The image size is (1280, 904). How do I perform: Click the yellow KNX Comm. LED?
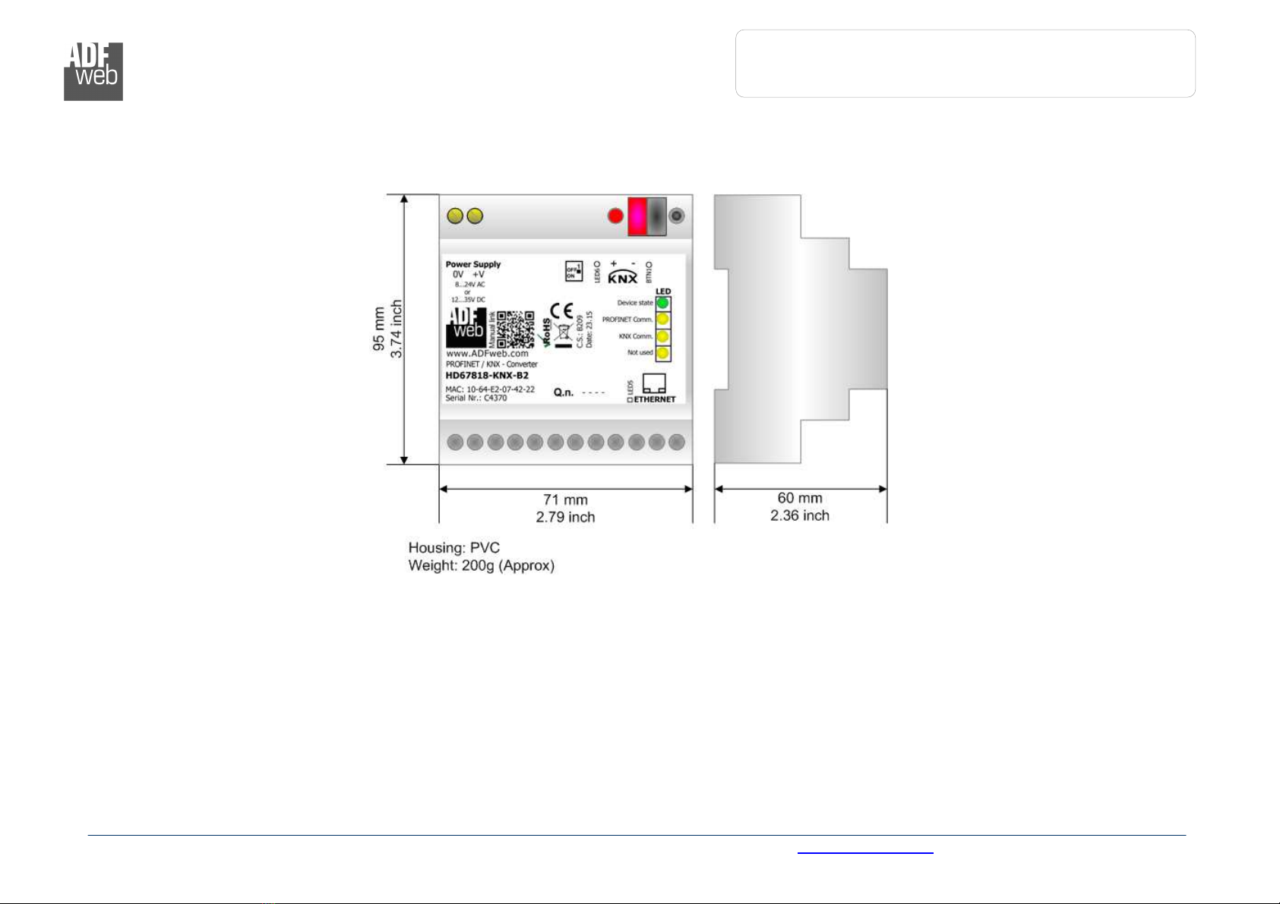662,336
